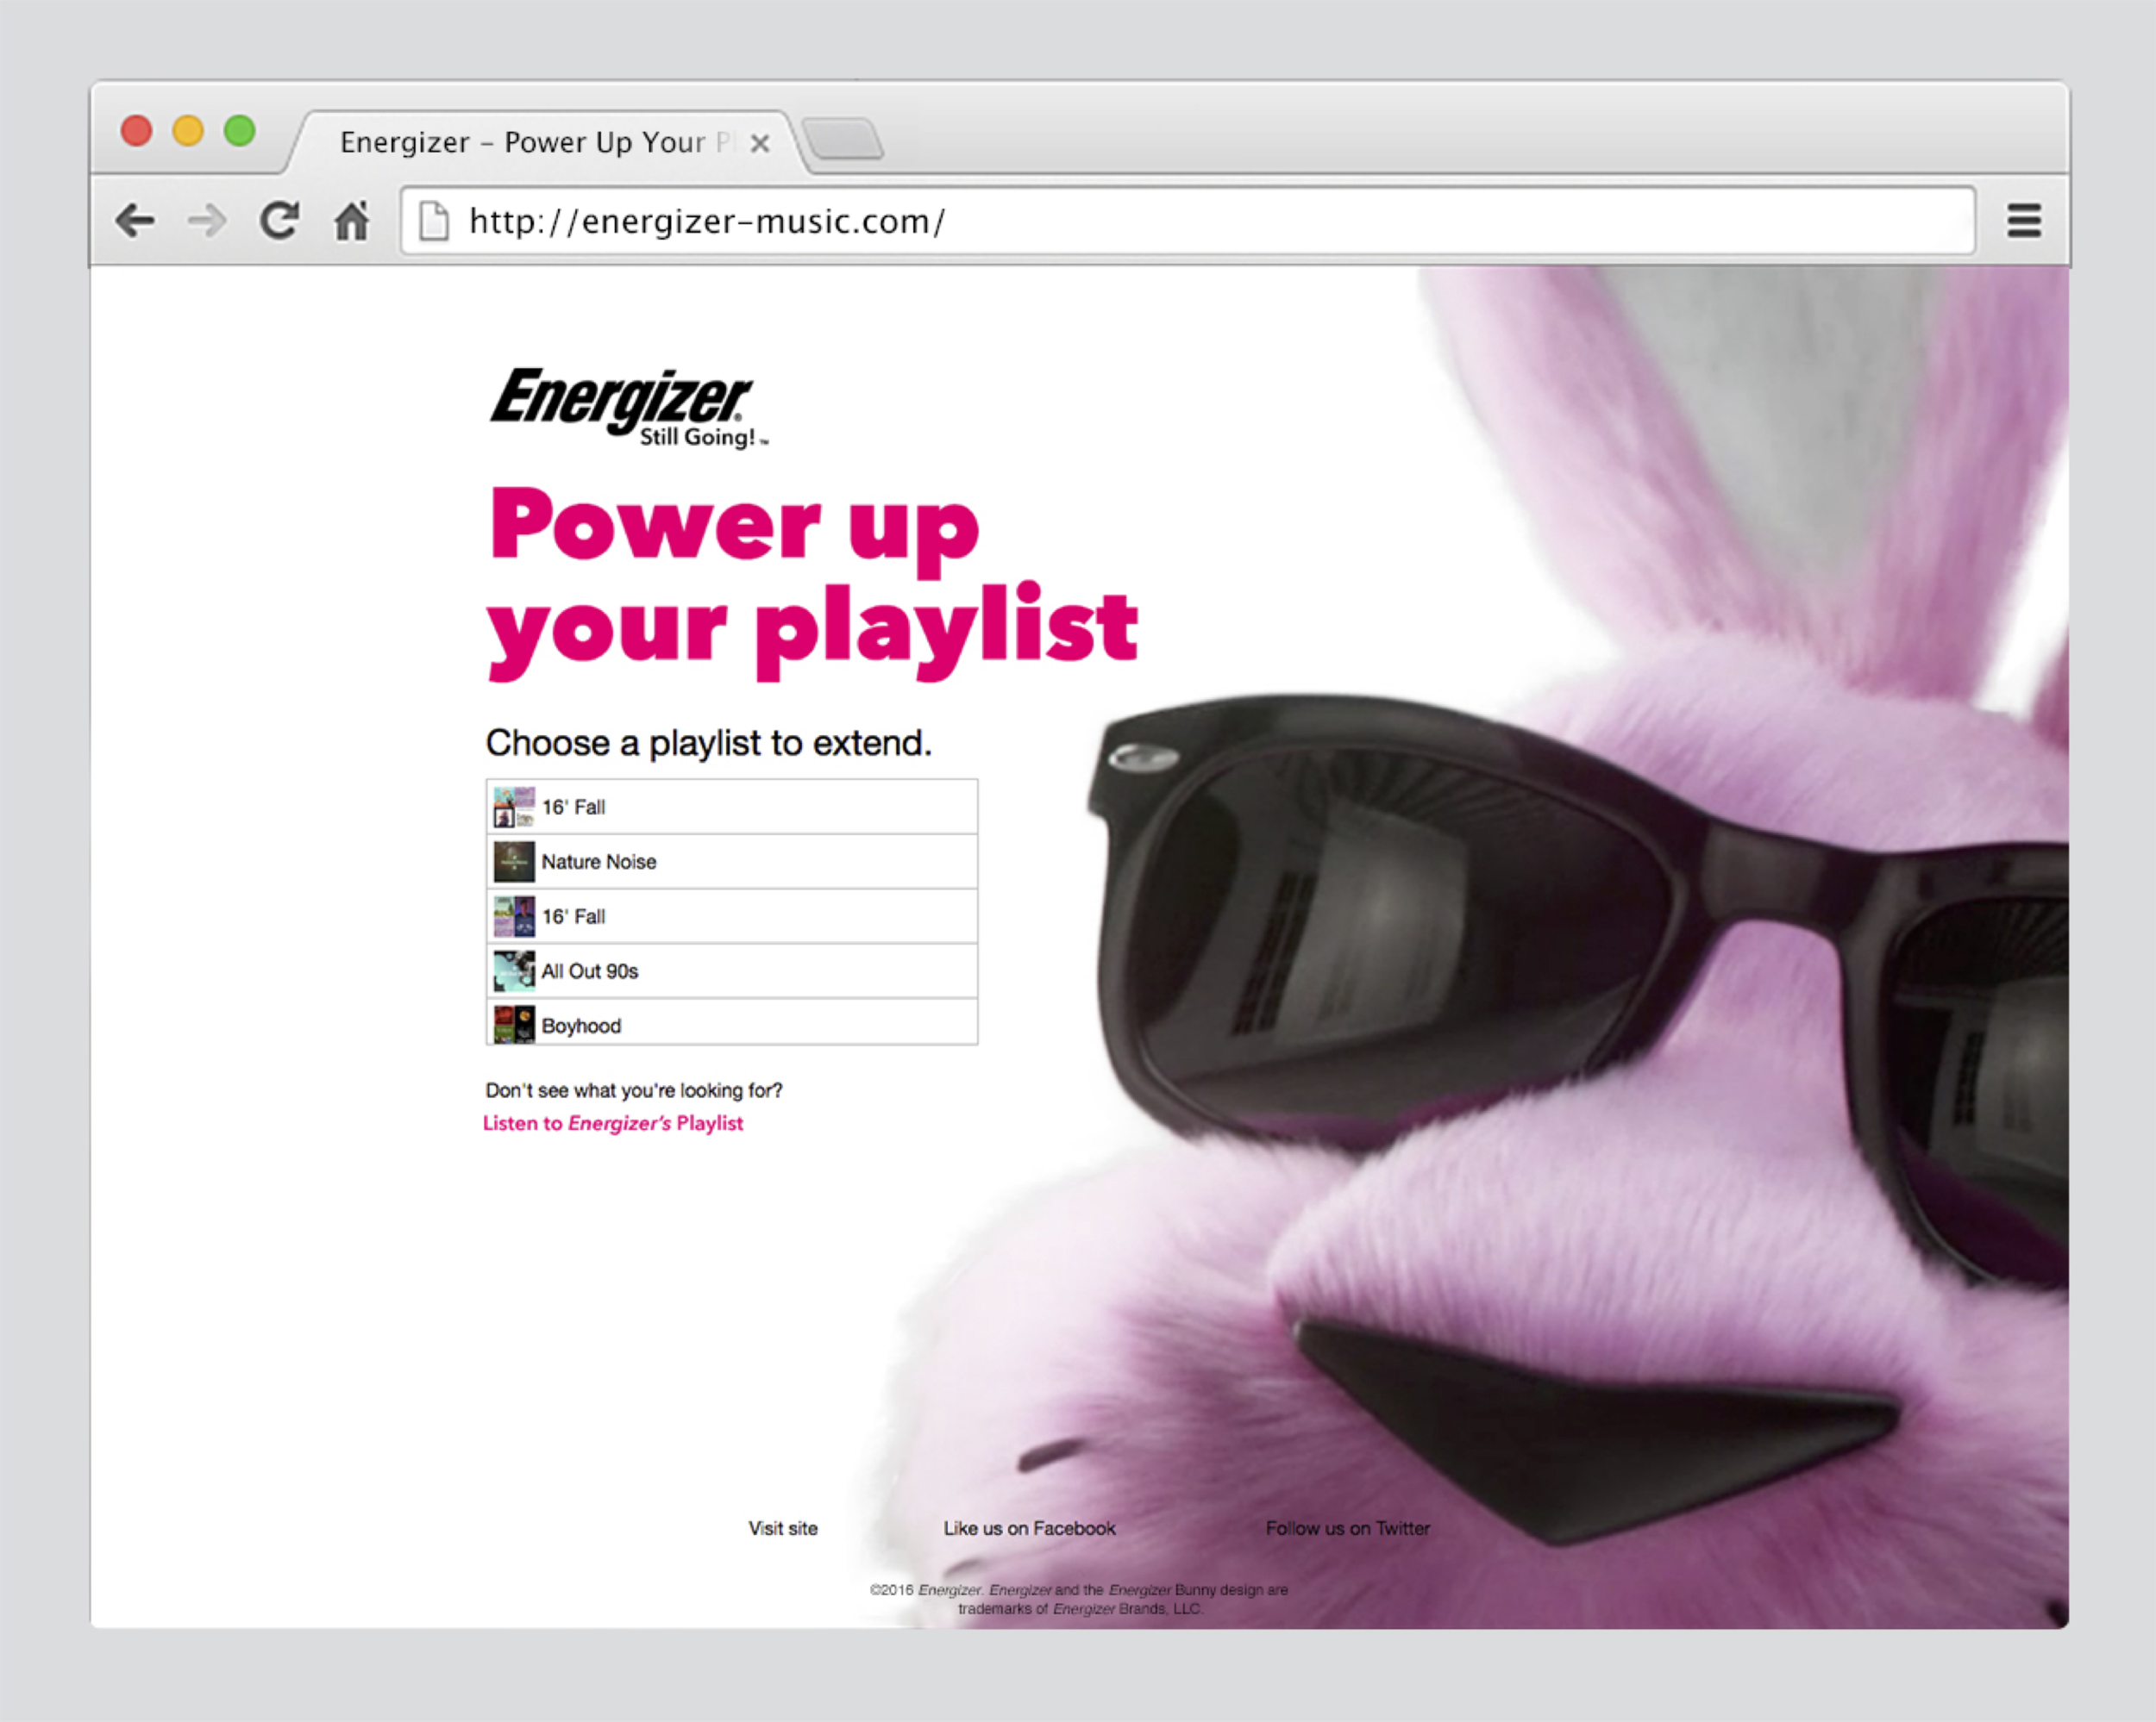The height and width of the screenshot is (1722, 2156).
Task: Click the browser forward arrow
Action: tap(207, 221)
